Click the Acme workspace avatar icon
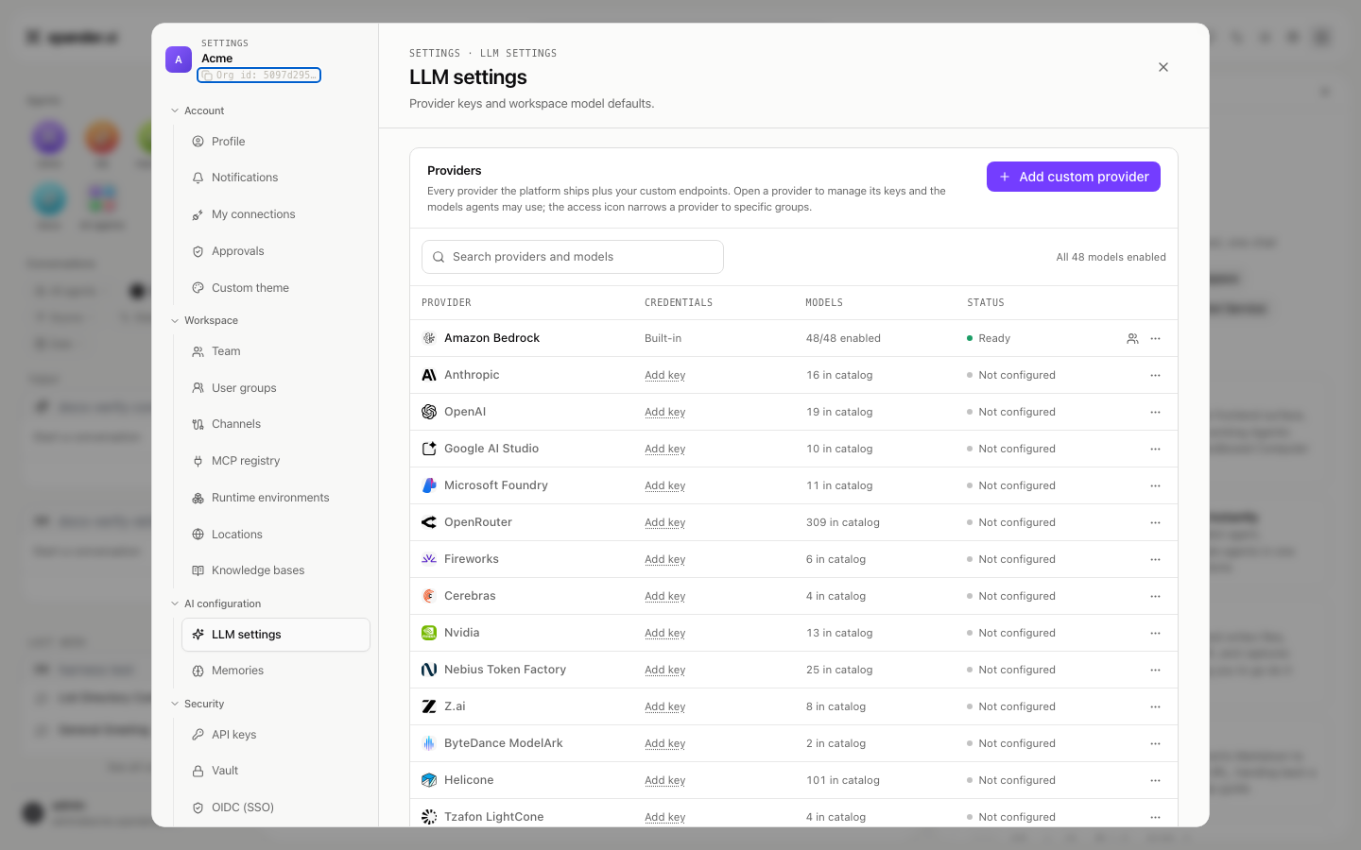 click(179, 59)
